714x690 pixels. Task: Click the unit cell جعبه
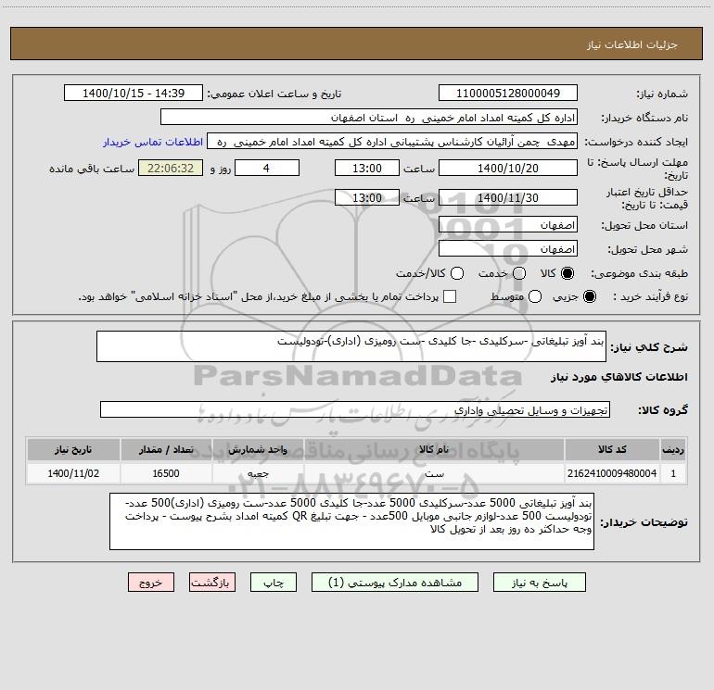258,473
